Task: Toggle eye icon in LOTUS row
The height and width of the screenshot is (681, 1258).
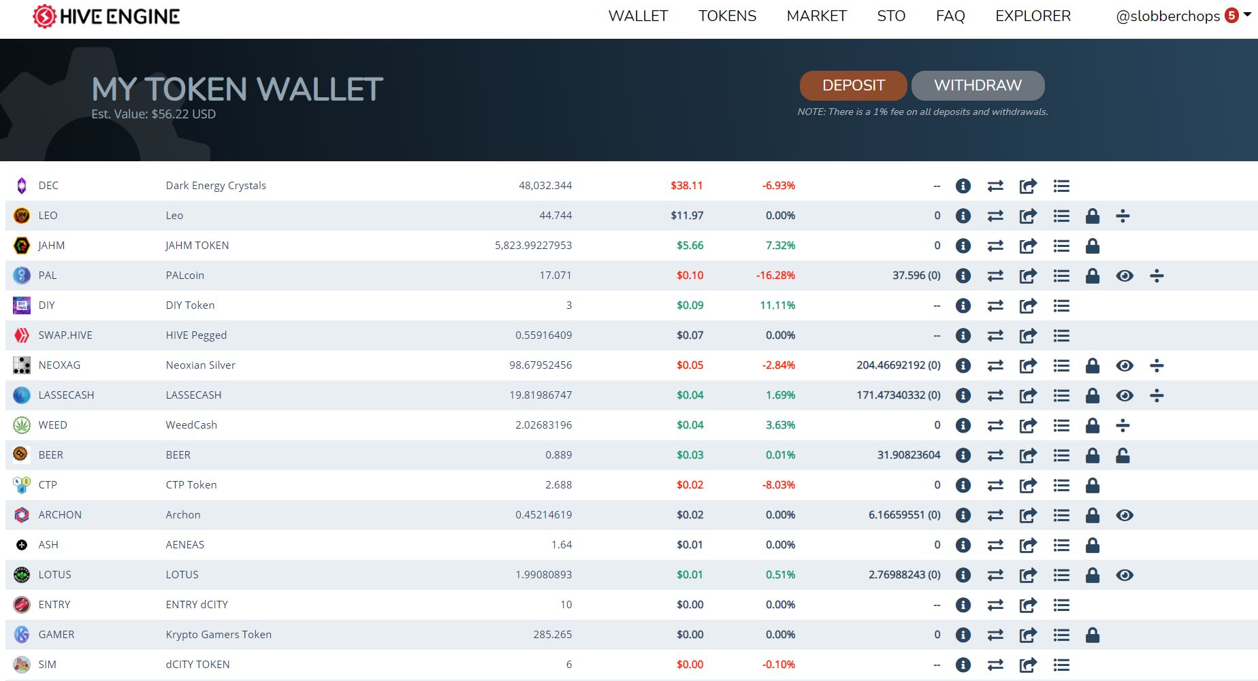Action: click(1125, 575)
